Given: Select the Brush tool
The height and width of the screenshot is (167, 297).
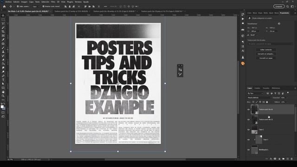Looking at the screenshot, I should tap(3, 48).
